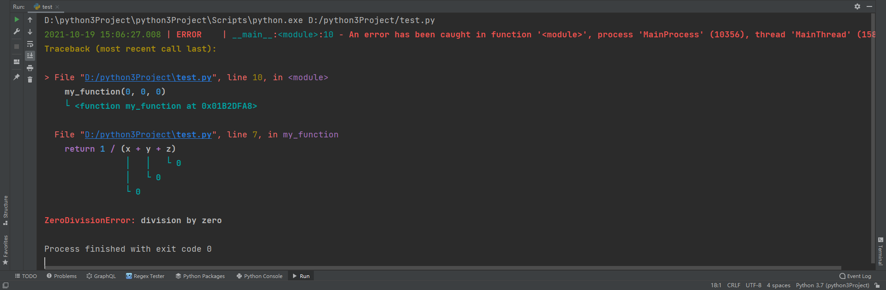
Task: Click the Down the Stack Trace arrow
Action: point(30,32)
